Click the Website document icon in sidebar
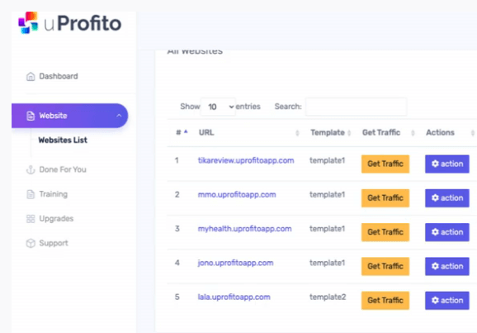477x333 pixels. [x=31, y=116]
